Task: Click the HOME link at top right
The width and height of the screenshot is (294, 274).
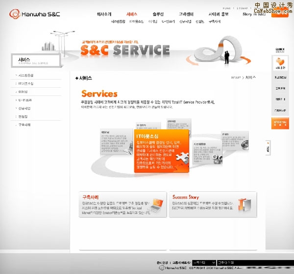Action: pos(226,8)
